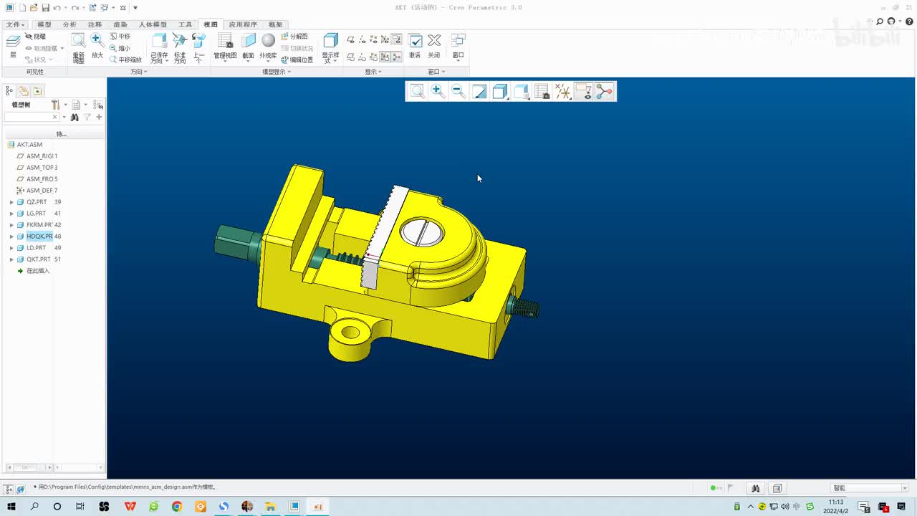Select HDQK.PRT in the model tree

point(39,236)
